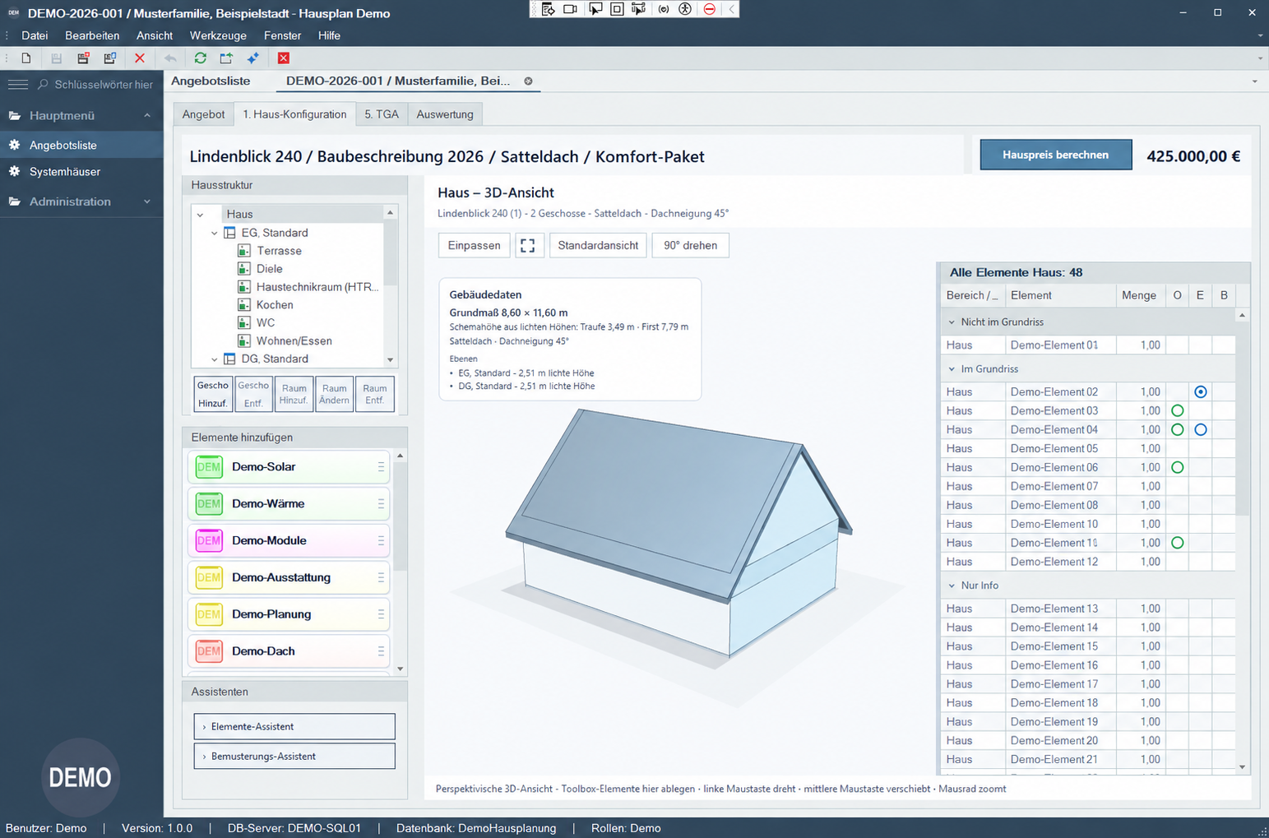Click the red square close-all toolbar icon
Screen dimensions: 1269x838
coord(284,58)
